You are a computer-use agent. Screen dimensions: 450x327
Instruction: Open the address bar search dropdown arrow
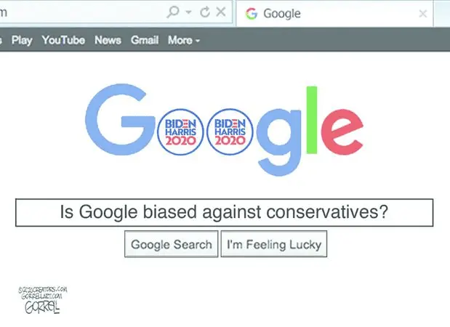click(188, 12)
